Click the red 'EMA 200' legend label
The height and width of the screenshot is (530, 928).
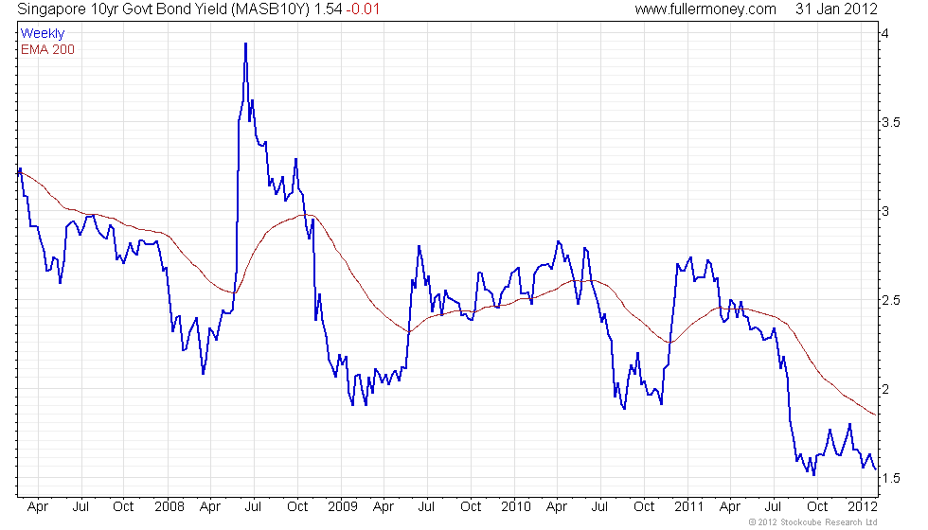tap(48, 49)
